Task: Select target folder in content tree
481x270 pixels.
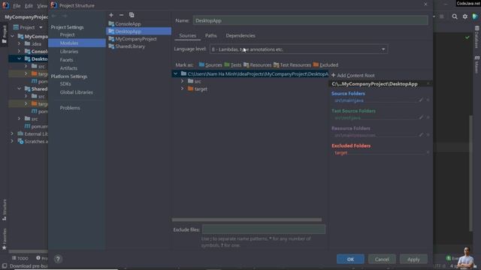Action: (201, 89)
